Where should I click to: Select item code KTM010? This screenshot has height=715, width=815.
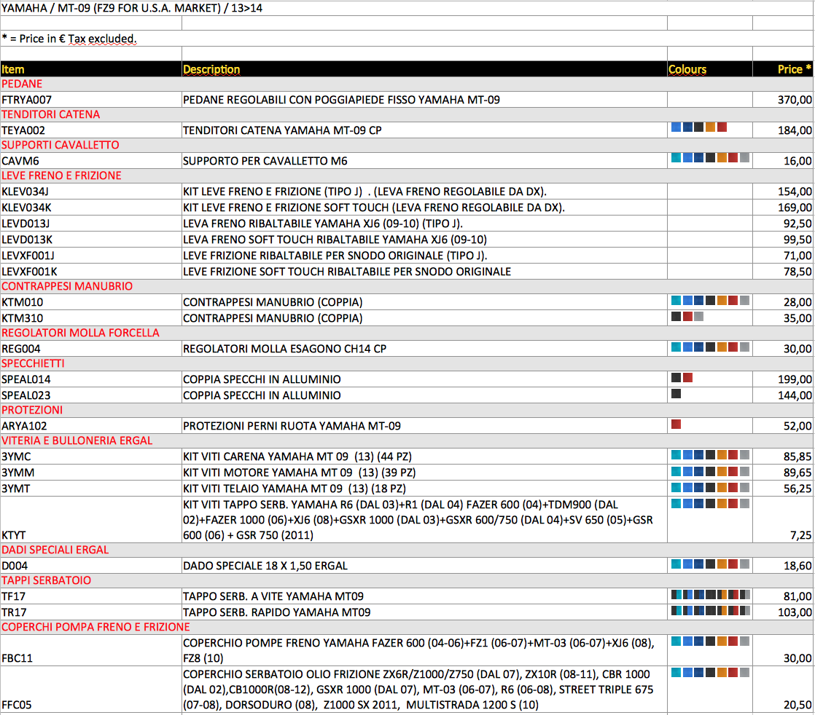(x=23, y=302)
